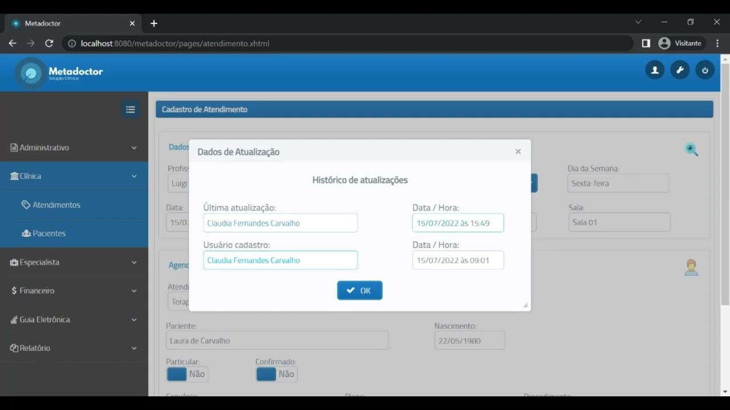
Task: Click the Usuário cadastro name field
Action: (281, 260)
